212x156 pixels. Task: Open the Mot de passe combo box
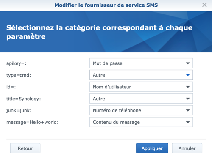pos(141,63)
